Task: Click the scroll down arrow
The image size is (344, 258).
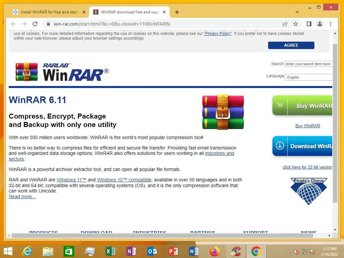Action: pyautogui.click(x=335, y=230)
